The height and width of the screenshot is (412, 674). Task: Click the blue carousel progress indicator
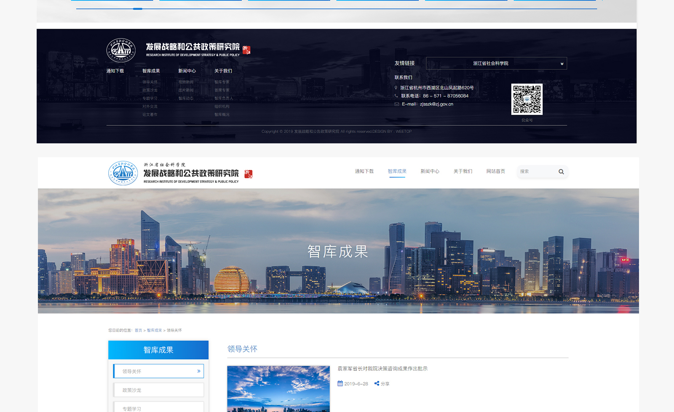[x=138, y=9]
